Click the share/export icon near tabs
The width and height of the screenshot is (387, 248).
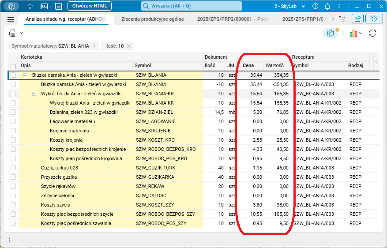(x=357, y=19)
